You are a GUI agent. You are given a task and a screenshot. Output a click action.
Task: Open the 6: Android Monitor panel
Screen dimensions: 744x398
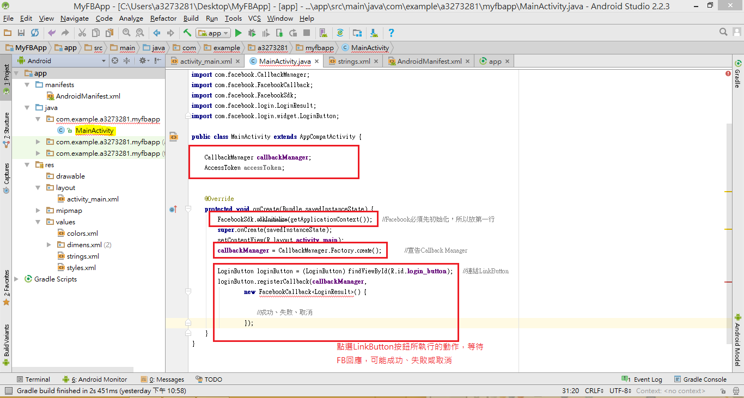tap(95, 379)
